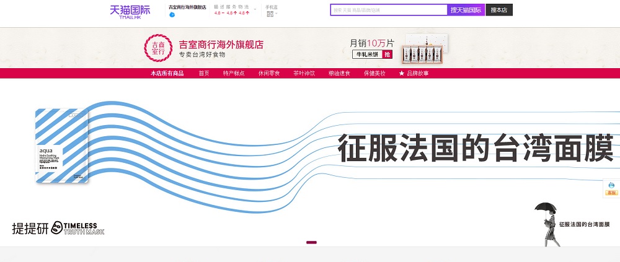This screenshot has width=620, height=262.
Task: Click the 牛轧米饼 label button
Action: pyautogui.click(x=367, y=55)
